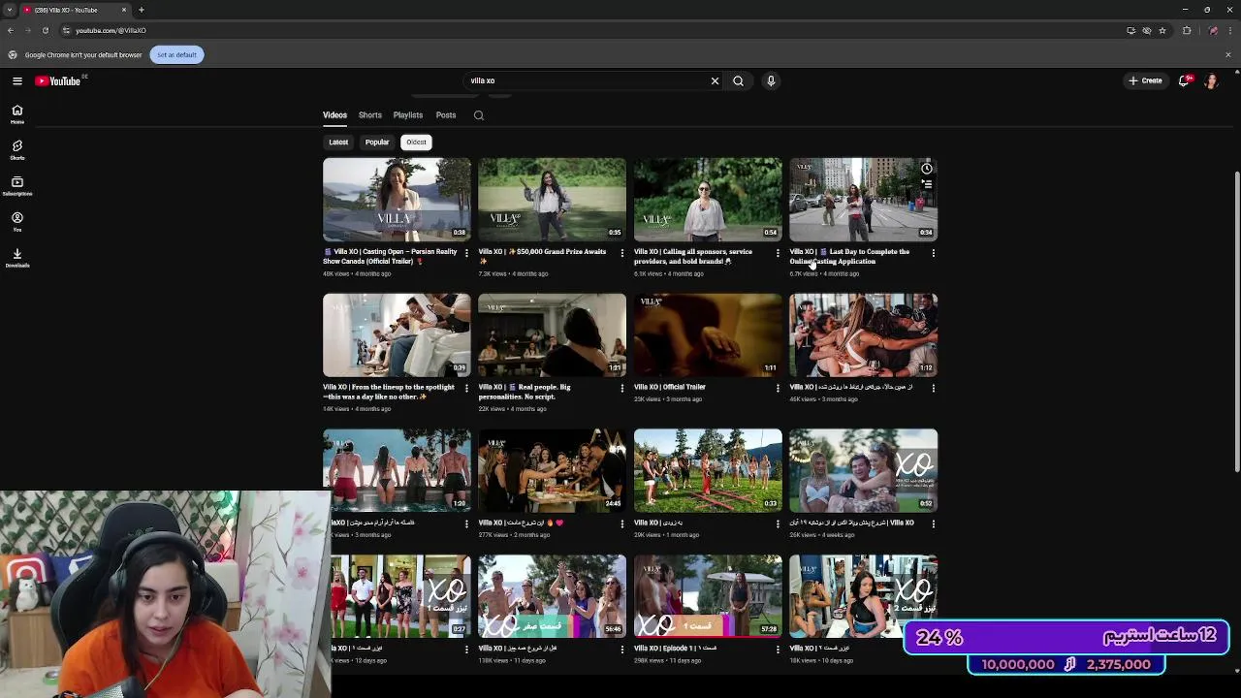Open the $50,000 Grand Prize Awaits title
1241x698 pixels.
coord(542,256)
